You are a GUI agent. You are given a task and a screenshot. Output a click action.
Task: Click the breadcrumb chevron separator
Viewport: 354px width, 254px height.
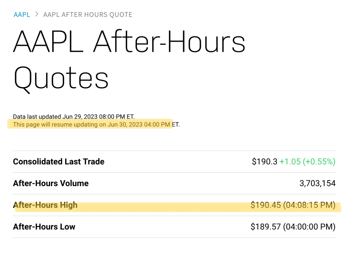pyautogui.click(x=37, y=14)
